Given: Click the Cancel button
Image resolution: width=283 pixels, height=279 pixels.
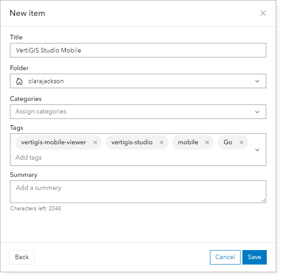Looking at the screenshot, I should (225, 257).
